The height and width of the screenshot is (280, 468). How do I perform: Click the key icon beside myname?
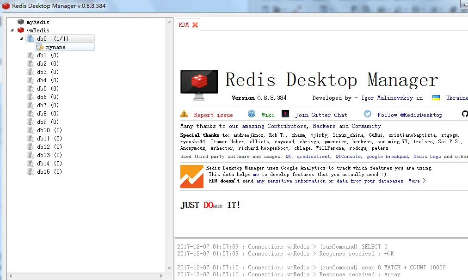[x=40, y=47]
